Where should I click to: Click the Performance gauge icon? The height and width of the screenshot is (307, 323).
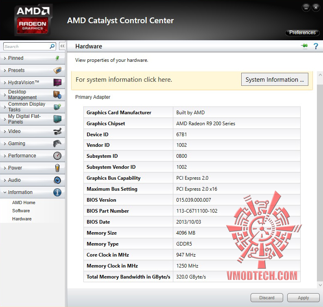(57, 156)
